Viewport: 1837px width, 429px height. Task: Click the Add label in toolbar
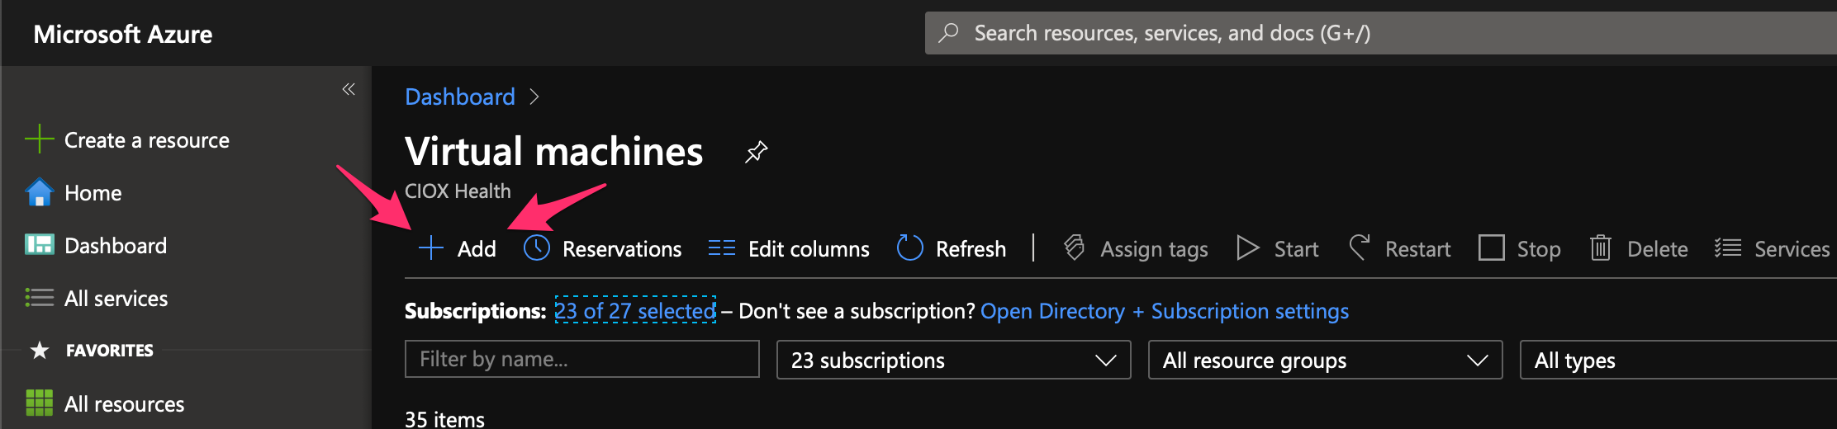pos(477,249)
